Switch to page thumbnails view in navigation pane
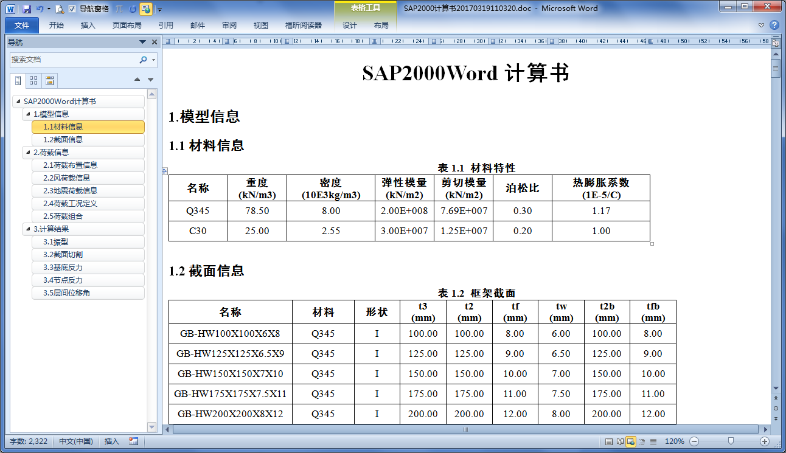 pos(33,80)
